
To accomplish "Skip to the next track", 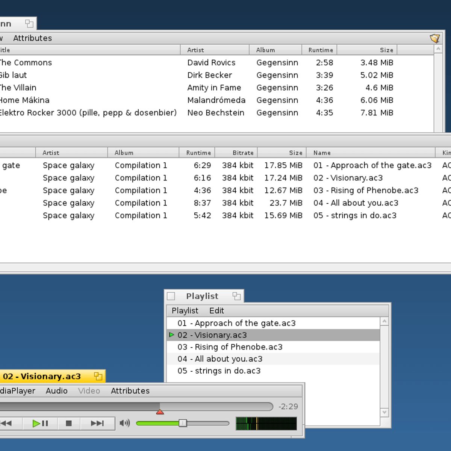I will pyautogui.click(x=97, y=423).
